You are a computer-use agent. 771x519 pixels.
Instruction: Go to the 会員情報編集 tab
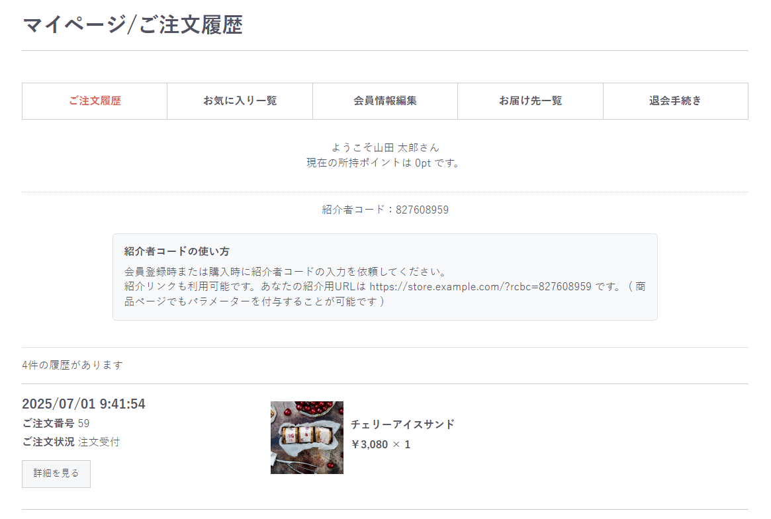click(x=385, y=101)
